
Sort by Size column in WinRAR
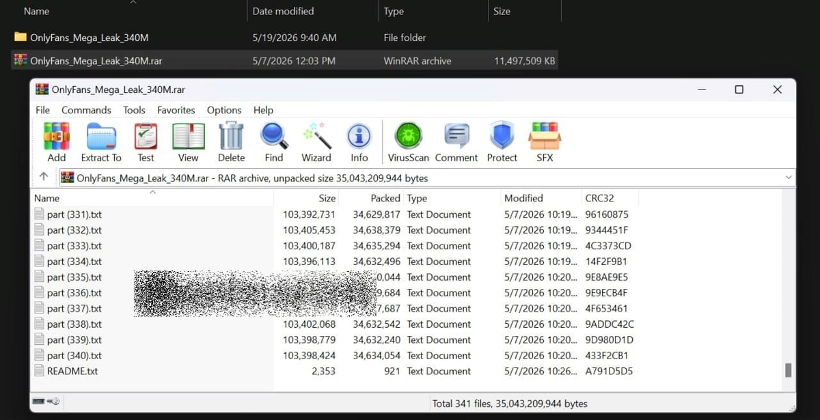[x=306, y=198]
